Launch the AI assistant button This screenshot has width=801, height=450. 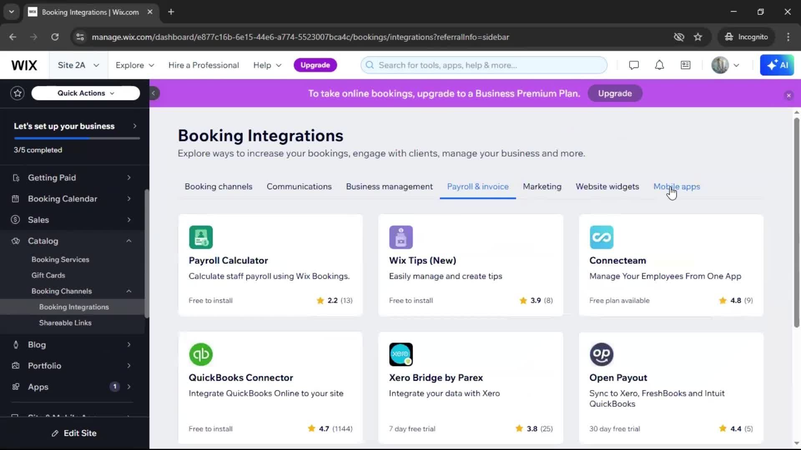point(777,65)
